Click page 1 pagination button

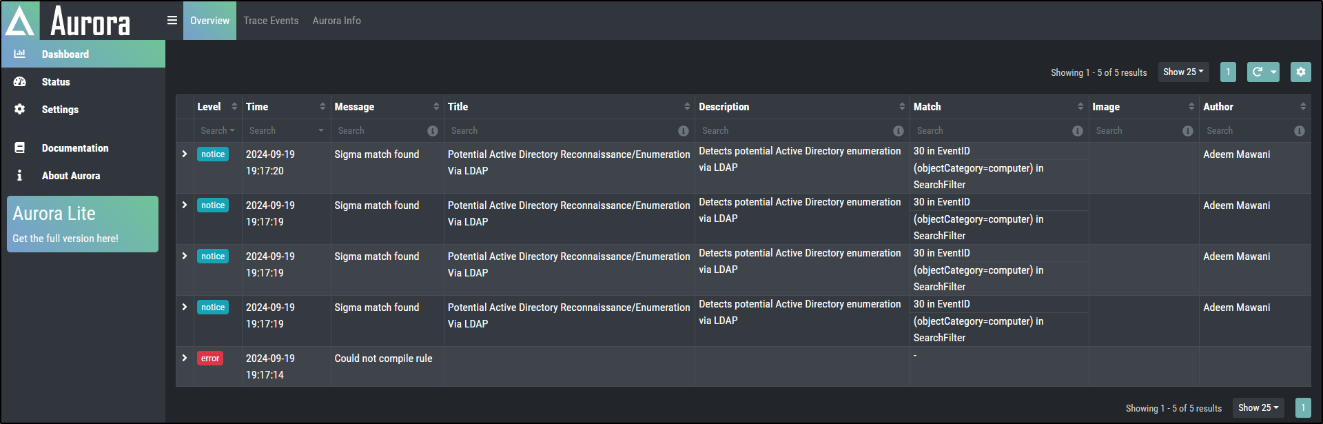(x=1227, y=72)
